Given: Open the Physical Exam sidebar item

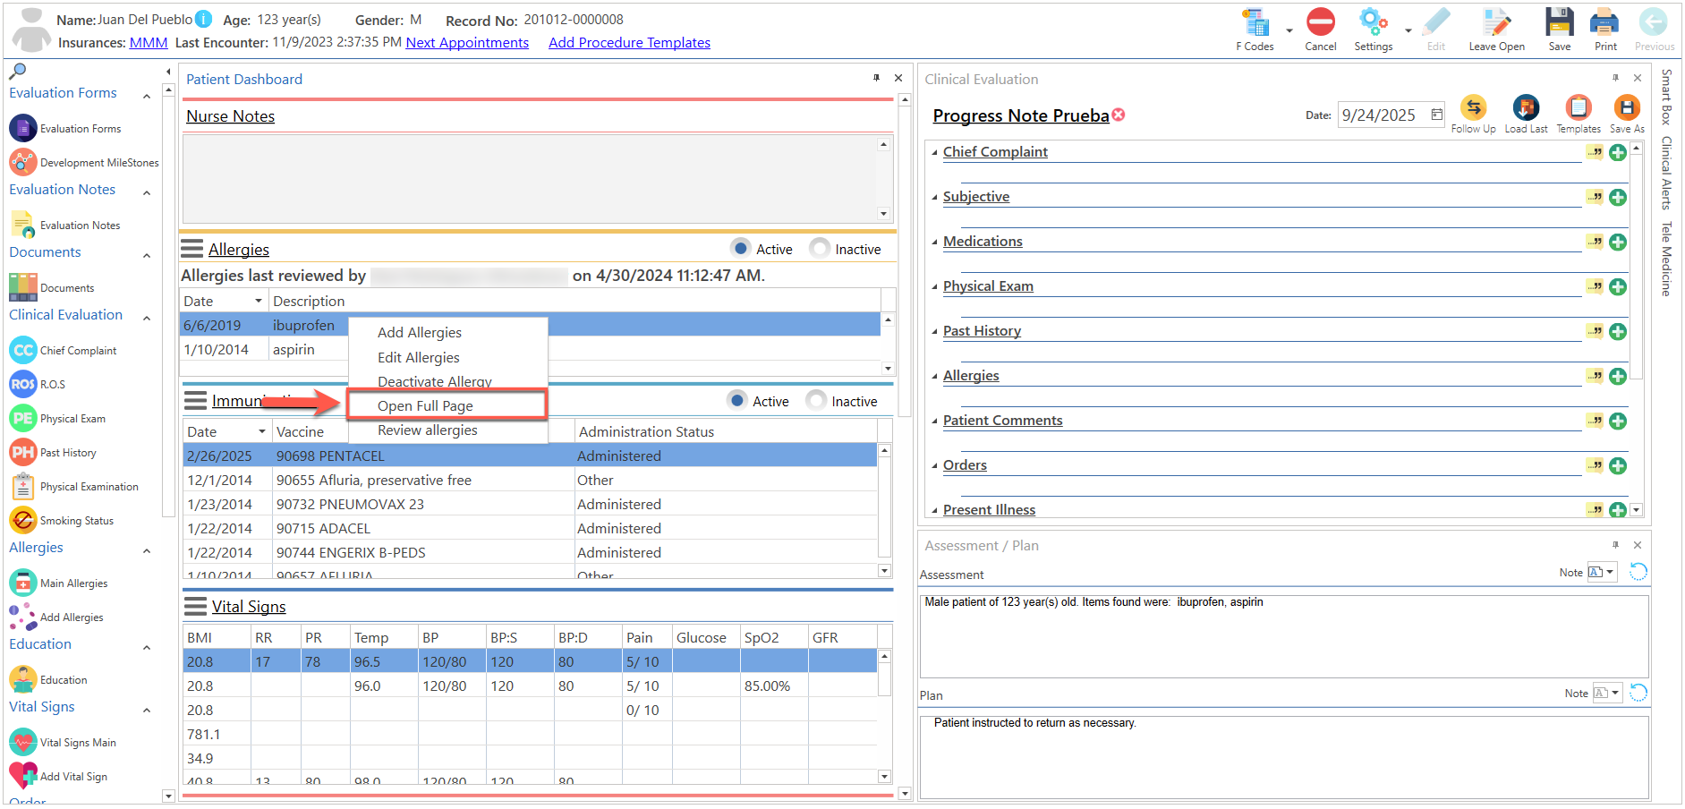Looking at the screenshot, I should point(57,419).
